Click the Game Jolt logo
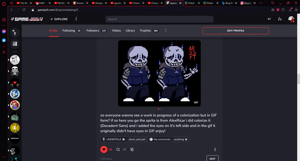300x161 pixels. (x=27, y=19)
